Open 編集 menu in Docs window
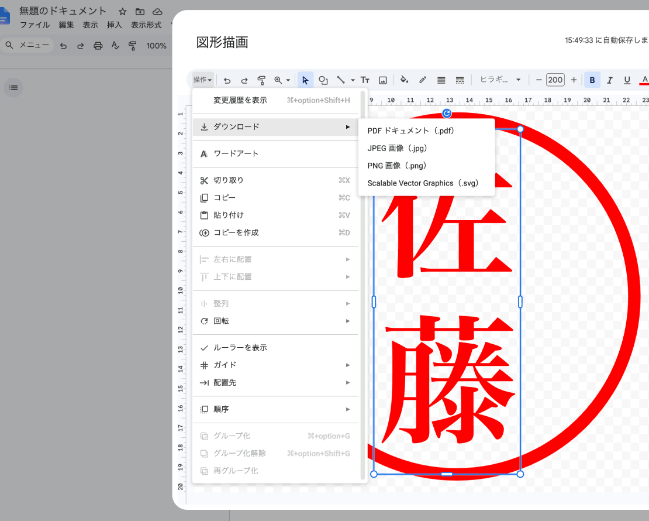 (66, 25)
